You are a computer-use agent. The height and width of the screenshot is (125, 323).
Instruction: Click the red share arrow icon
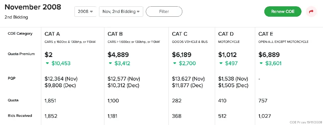[x=311, y=12]
